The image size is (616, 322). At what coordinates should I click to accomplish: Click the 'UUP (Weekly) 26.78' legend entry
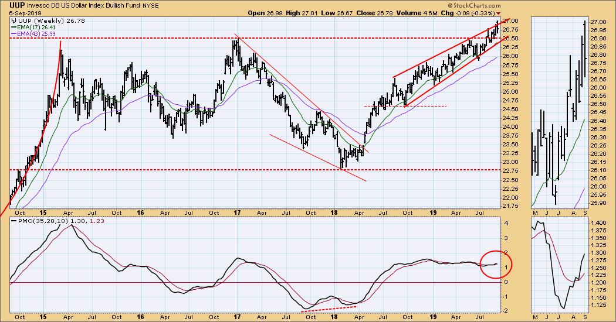click(x=49, y=21)
